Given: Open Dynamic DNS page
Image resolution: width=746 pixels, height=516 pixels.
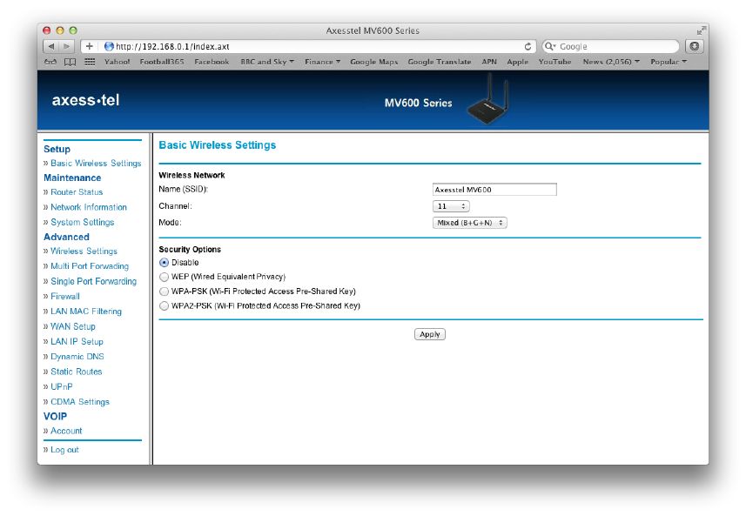Looking at the screenshot, I should [77, 357].
